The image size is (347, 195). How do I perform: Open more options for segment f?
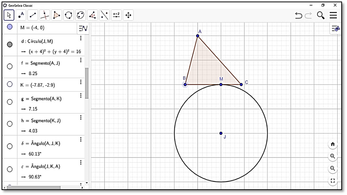[81, 60]
